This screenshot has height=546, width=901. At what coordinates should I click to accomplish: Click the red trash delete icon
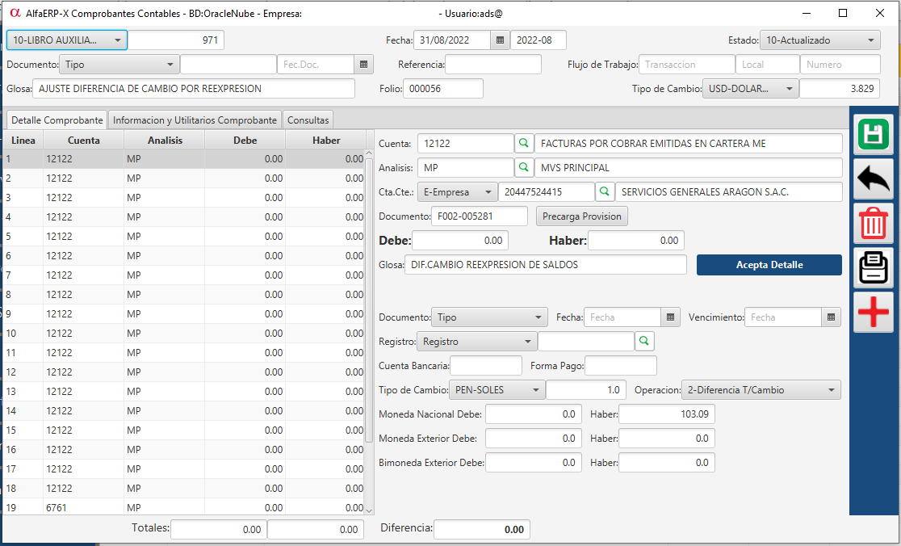tap(873, 224)
